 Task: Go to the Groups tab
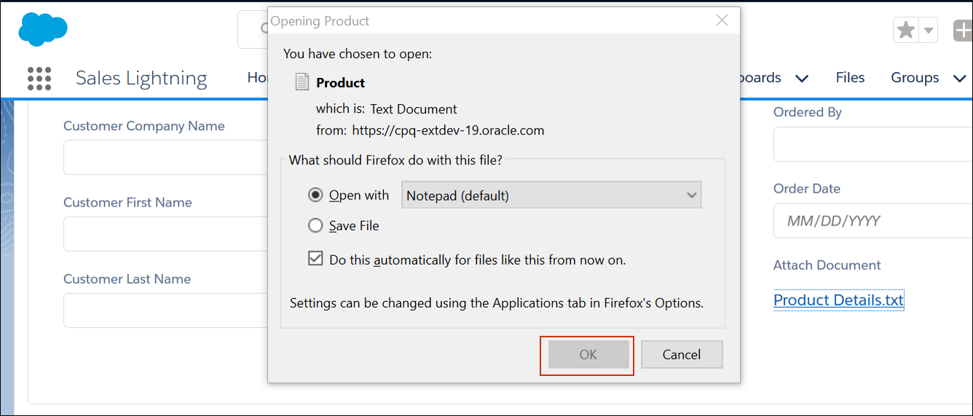coord(915,78)
